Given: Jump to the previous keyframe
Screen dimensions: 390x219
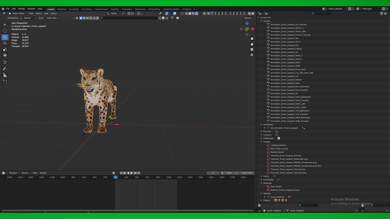Looking at the screenshot, I should 125,173.
